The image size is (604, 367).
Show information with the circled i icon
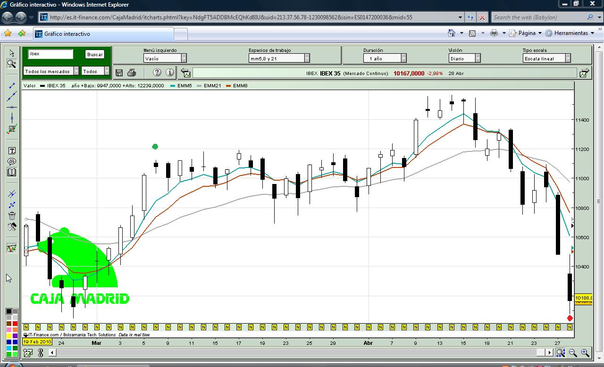point(170,72)
